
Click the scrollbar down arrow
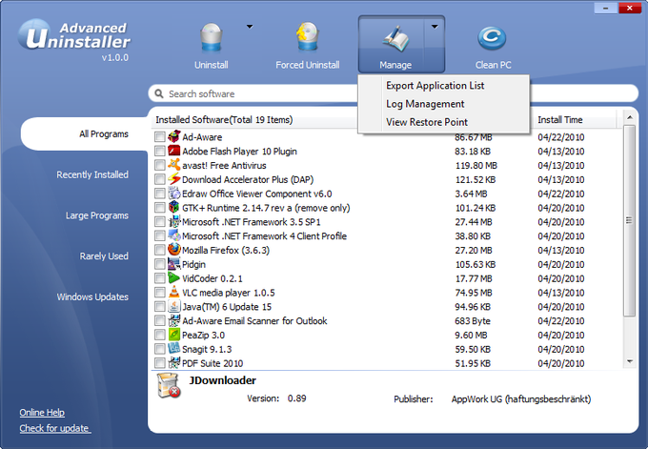[629, 361]
